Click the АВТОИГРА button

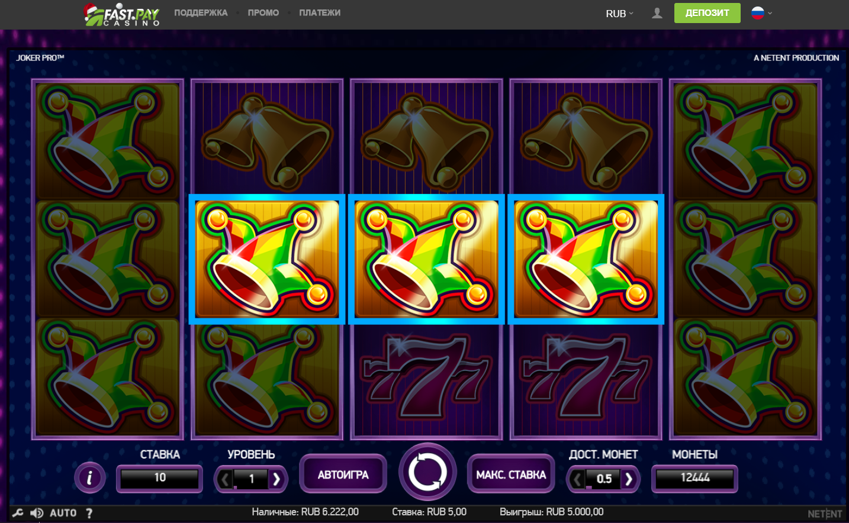pyautogui.click(x=343, y=474)
